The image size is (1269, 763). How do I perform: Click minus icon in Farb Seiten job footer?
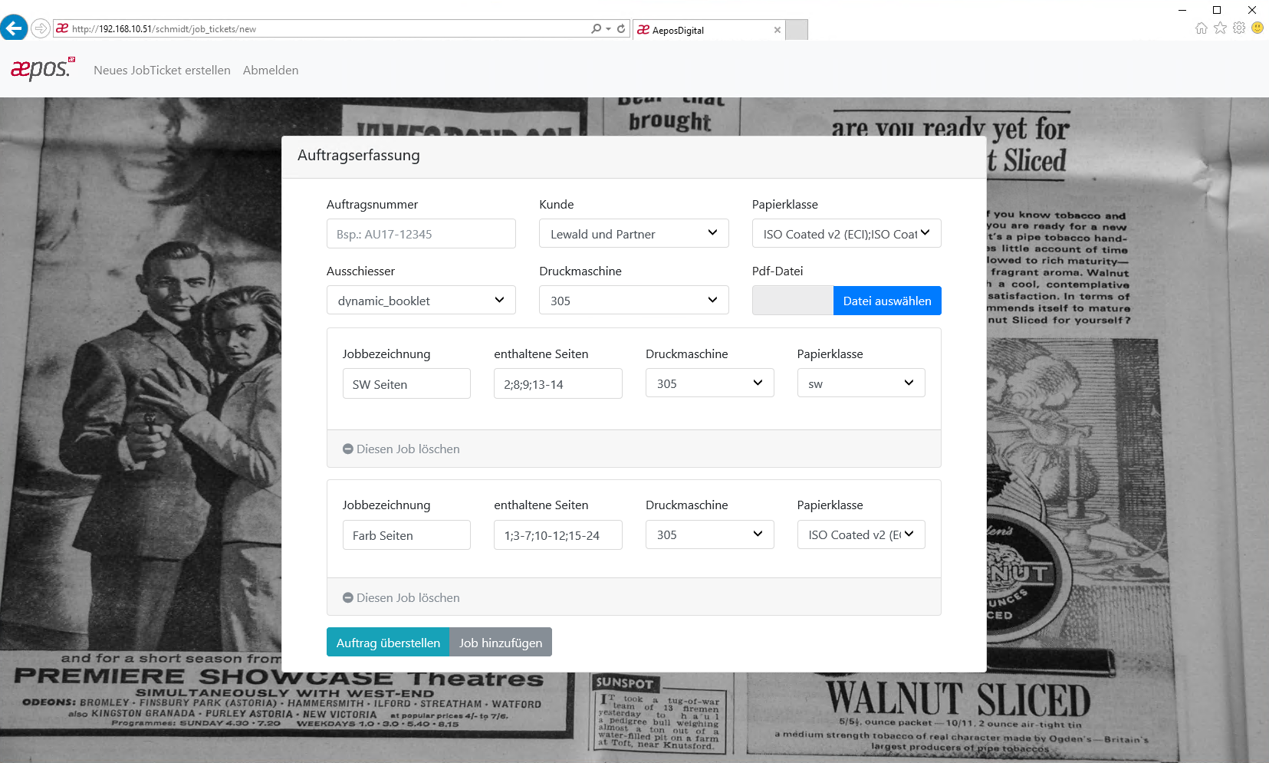pos(348,597)
